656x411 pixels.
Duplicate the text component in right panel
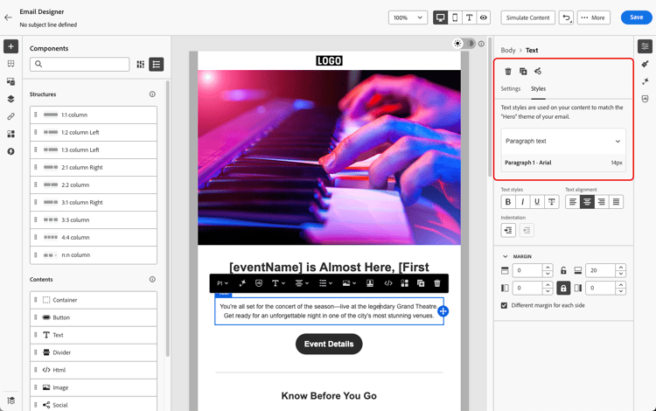point(523,72)
